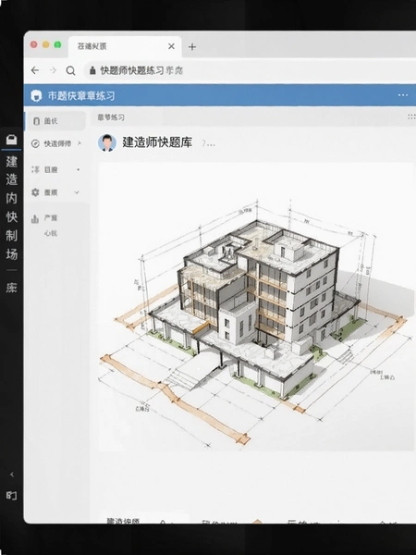Image resolution: width=416 pixels, height=555 pixels.
Task: Click the user avatar next to 建造师快题库
Action: [x=107, y=143]
